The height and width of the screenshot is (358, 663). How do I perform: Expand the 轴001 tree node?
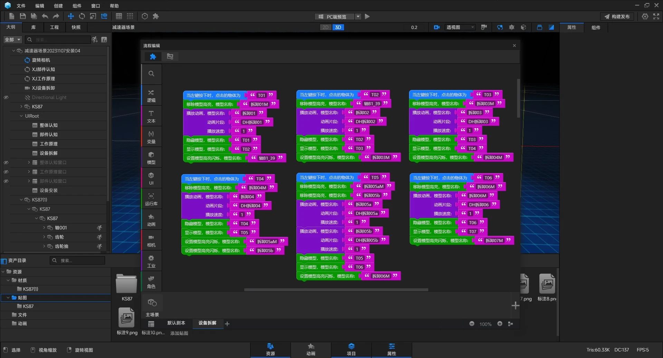(44, 228)
